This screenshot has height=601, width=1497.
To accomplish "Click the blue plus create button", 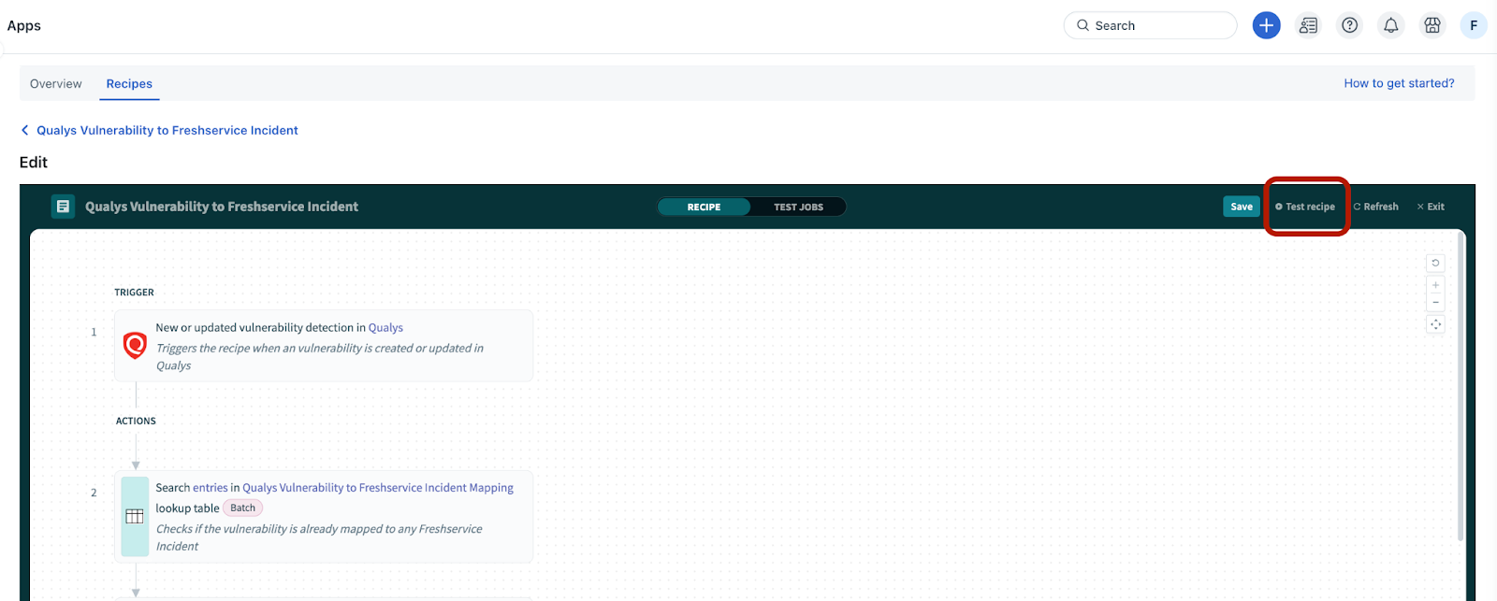I will (1266, 25).
